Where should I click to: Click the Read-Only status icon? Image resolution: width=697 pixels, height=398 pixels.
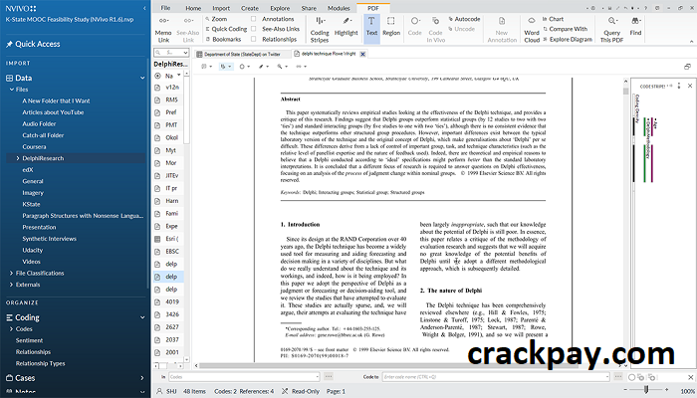click(285, 391)
